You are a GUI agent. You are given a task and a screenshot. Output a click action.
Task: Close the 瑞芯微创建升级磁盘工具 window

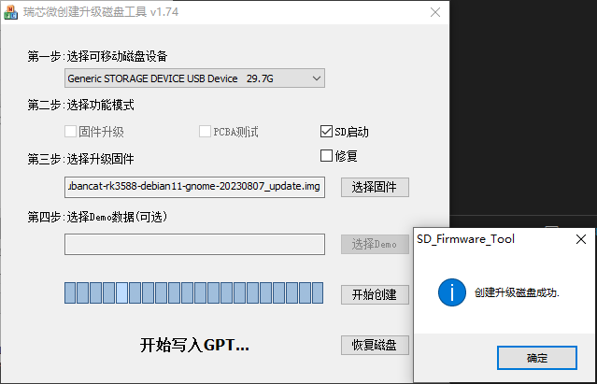pos(435,12)
